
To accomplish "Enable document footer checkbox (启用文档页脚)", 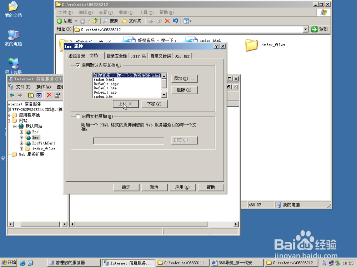I will [x=77, y=117].
